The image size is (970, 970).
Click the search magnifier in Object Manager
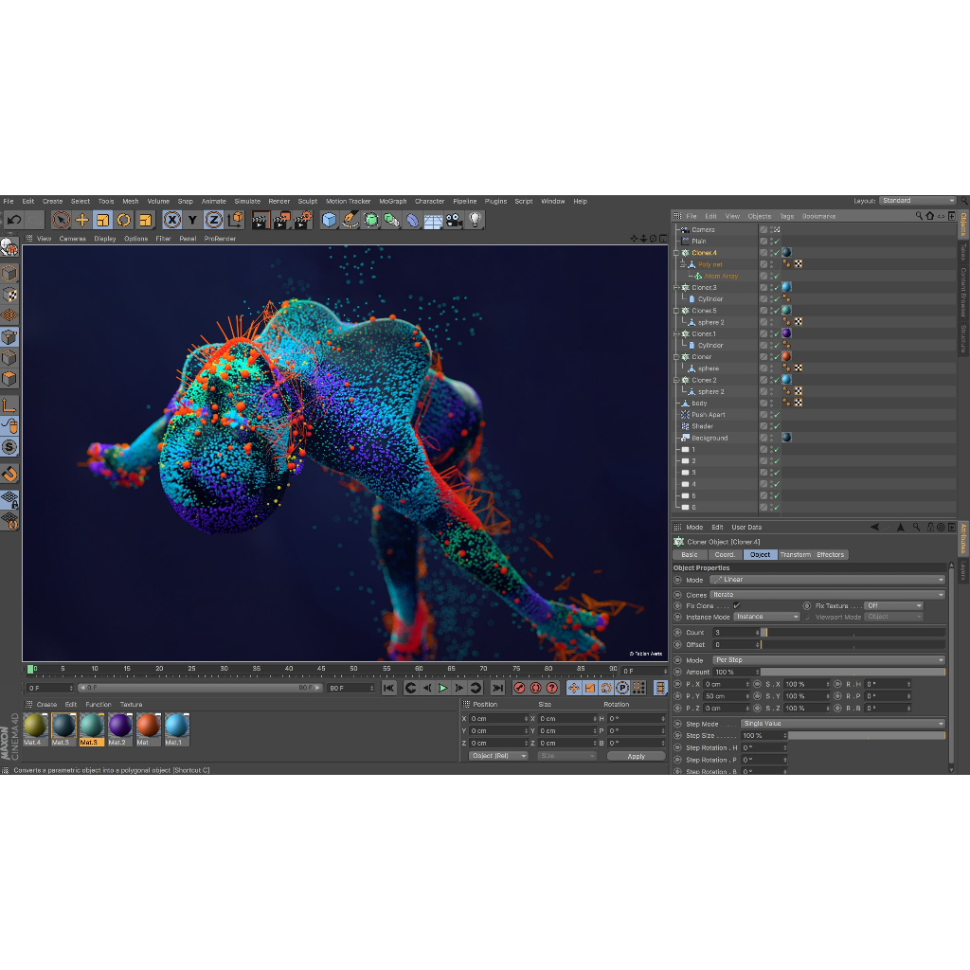919,216
